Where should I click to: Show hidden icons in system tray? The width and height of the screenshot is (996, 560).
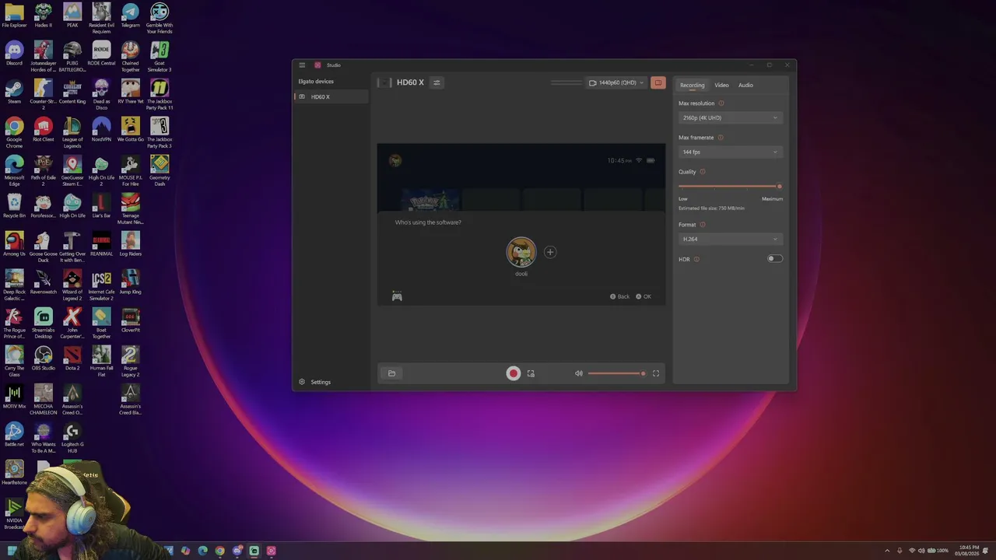click(x=887, y=551)
